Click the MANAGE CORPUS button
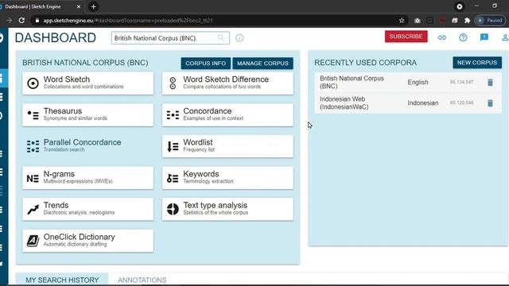Image resolution: width=509 pixels, height=286 pixels. 262,64
